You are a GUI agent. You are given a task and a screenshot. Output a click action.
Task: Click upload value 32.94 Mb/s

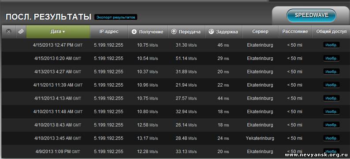coord(186,111)
